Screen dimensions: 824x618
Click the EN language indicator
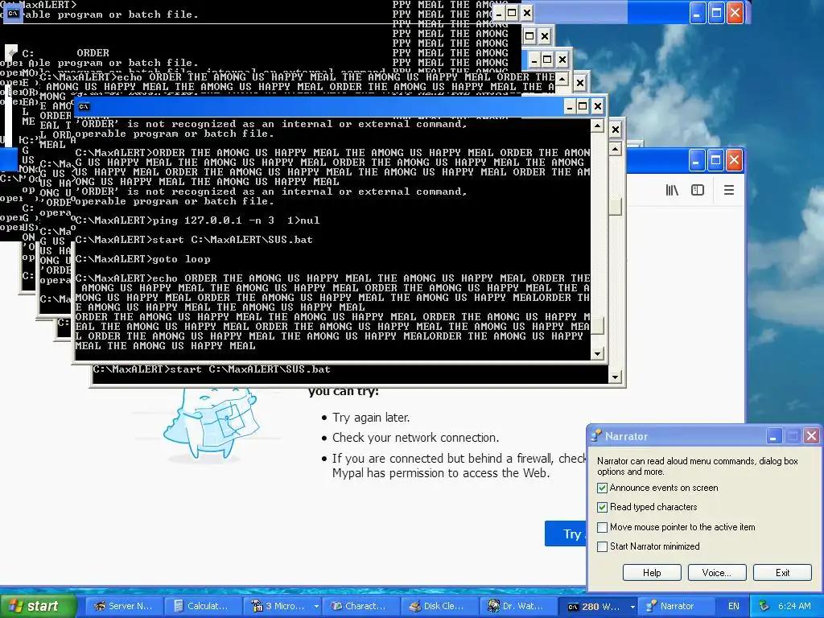[x=734, y=606]
